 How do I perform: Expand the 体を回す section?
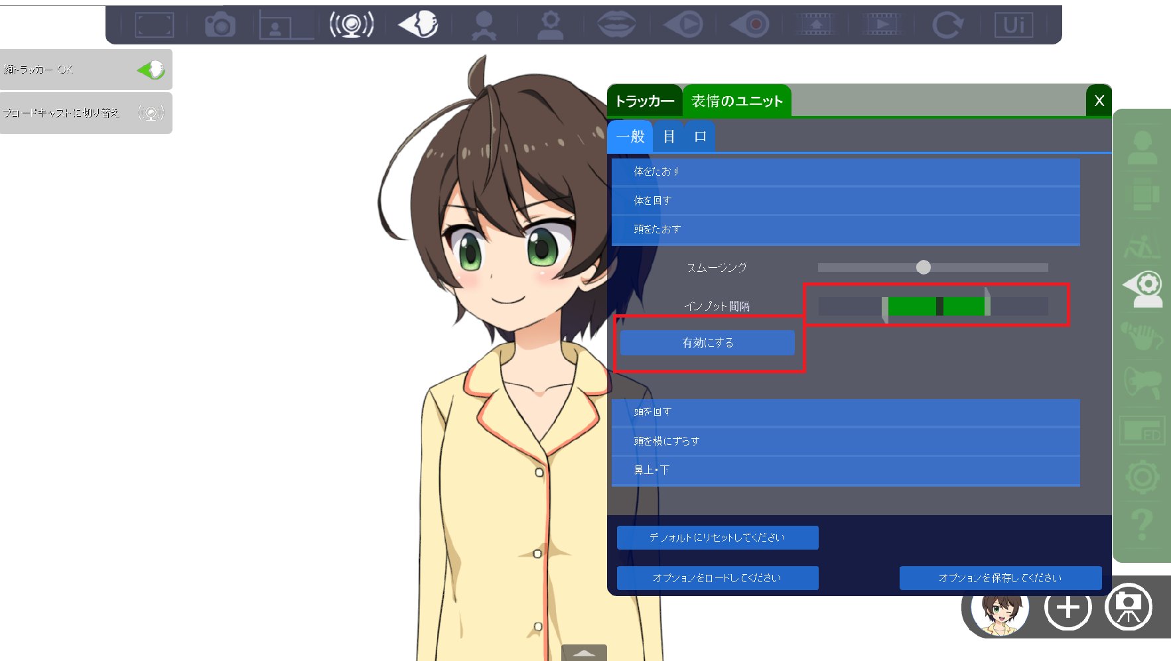pos(845,201)
